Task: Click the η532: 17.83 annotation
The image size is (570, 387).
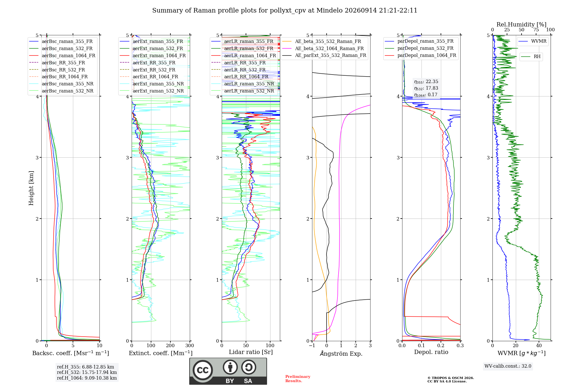Action: [426, 88]
